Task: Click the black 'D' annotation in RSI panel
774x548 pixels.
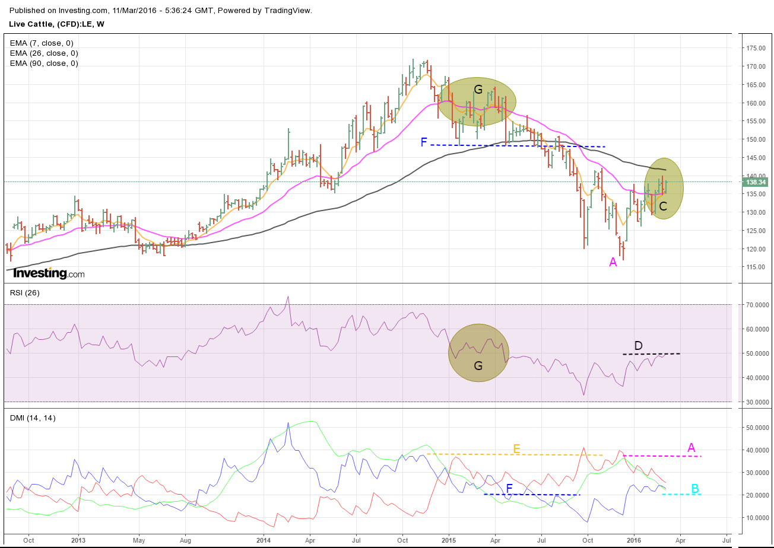Action: point(639,346)
